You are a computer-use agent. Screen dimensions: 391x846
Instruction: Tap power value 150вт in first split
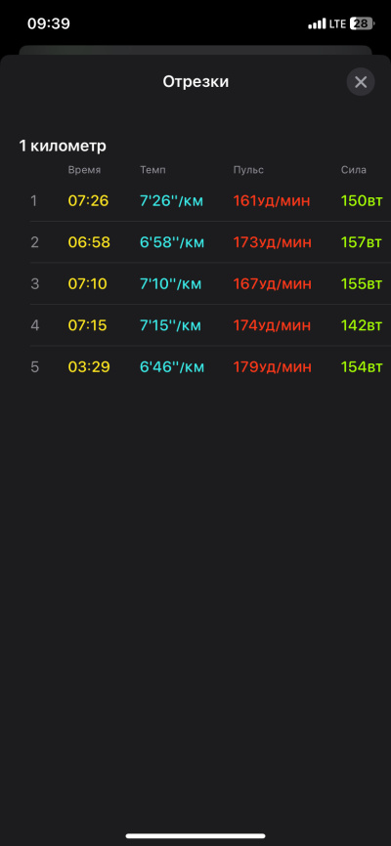point(362,200)
